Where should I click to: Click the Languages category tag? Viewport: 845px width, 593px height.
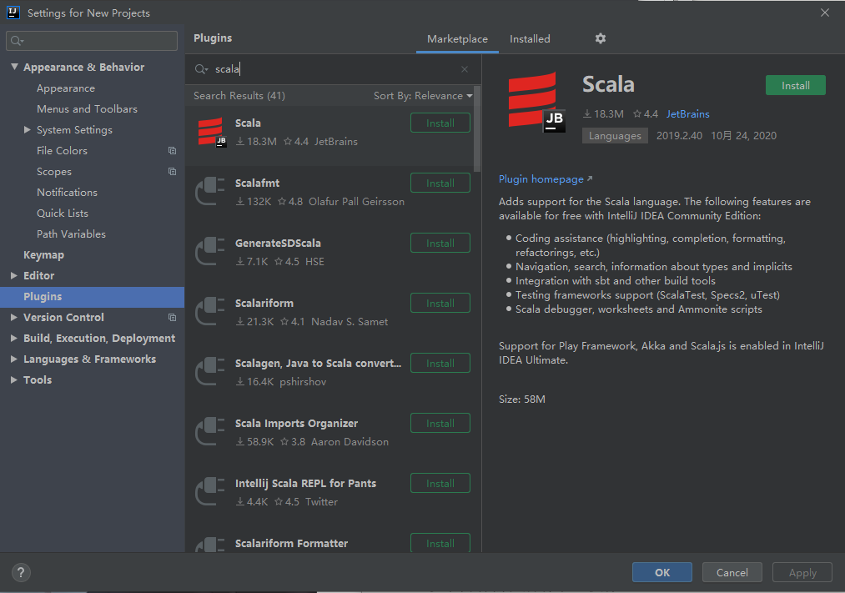(615, 136)
